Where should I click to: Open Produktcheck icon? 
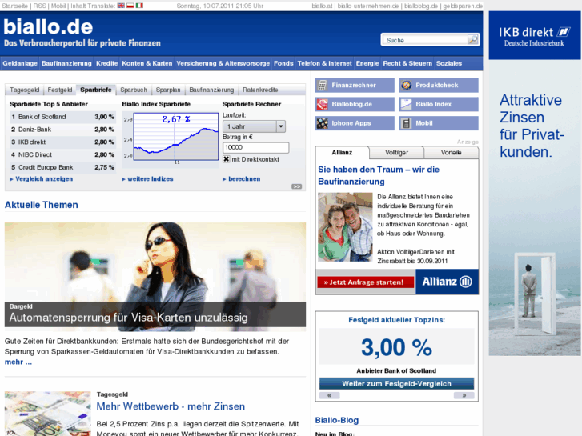click(406, 85)
